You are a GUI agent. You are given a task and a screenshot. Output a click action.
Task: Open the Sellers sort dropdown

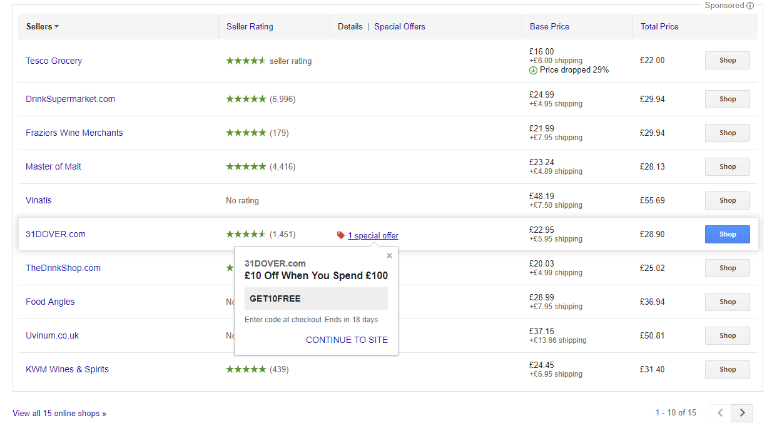click(43, 26)
